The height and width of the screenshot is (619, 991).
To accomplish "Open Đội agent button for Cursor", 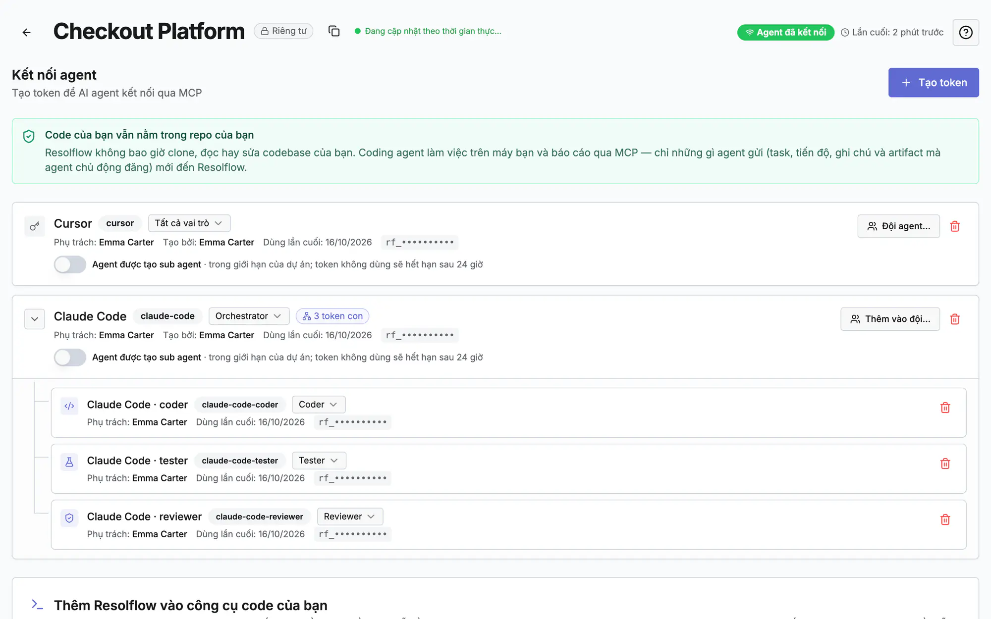I will coord(898,226).
